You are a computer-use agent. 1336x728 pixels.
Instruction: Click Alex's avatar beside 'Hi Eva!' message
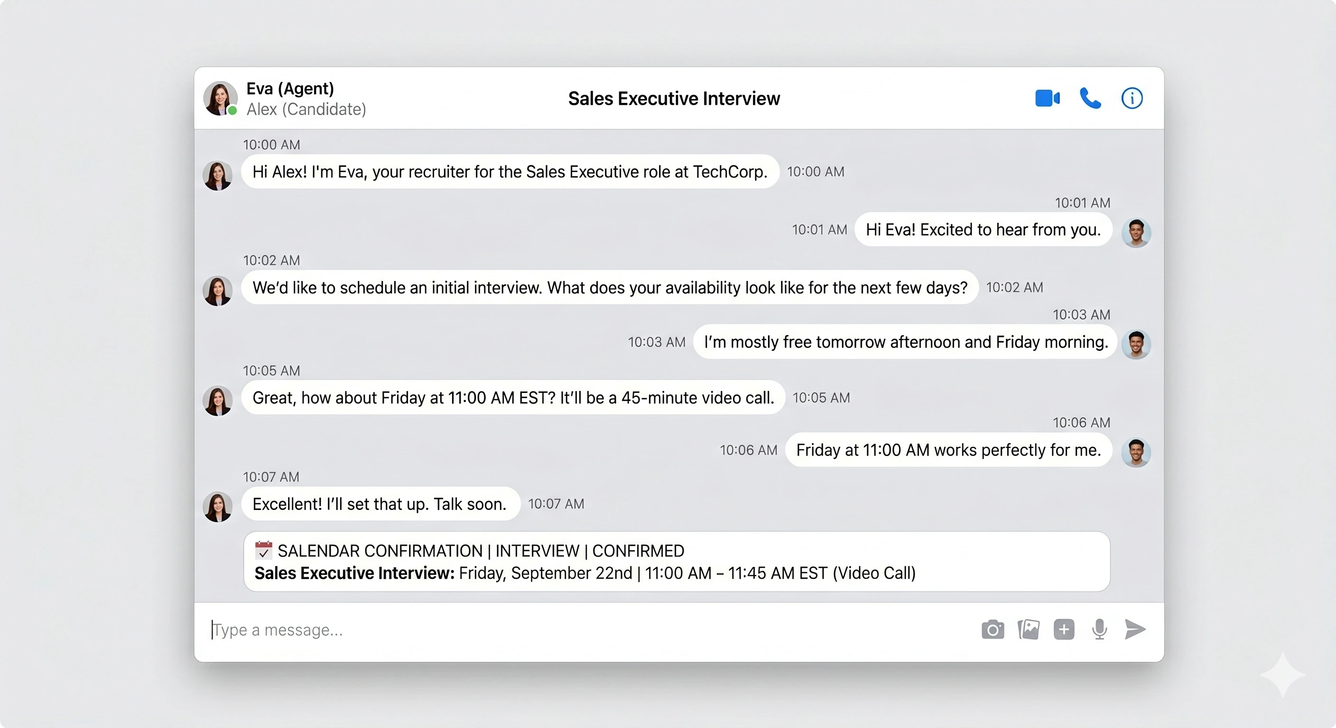[1136, 233]
